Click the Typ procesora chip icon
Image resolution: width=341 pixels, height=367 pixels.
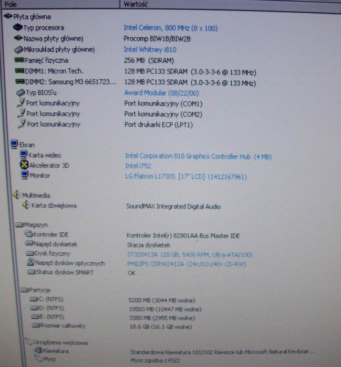(18, 27)
